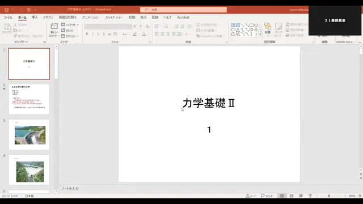Toggle Bold formatting
Image resolution: width=363 pixels, height=204 pixels.
click(x=87, y=34)
